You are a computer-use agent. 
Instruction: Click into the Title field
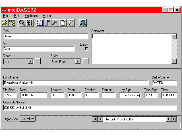tap(45, 36)
